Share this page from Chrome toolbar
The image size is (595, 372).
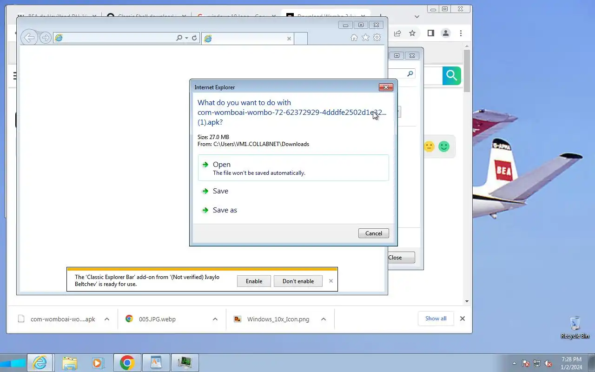pos(397,33)
